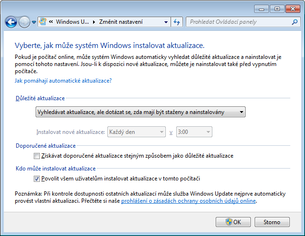The height and width of the screenshot is (236, 305).
Task: Click the Instalovat nové aktualizace: label
Action: click(x=71, y=132)
